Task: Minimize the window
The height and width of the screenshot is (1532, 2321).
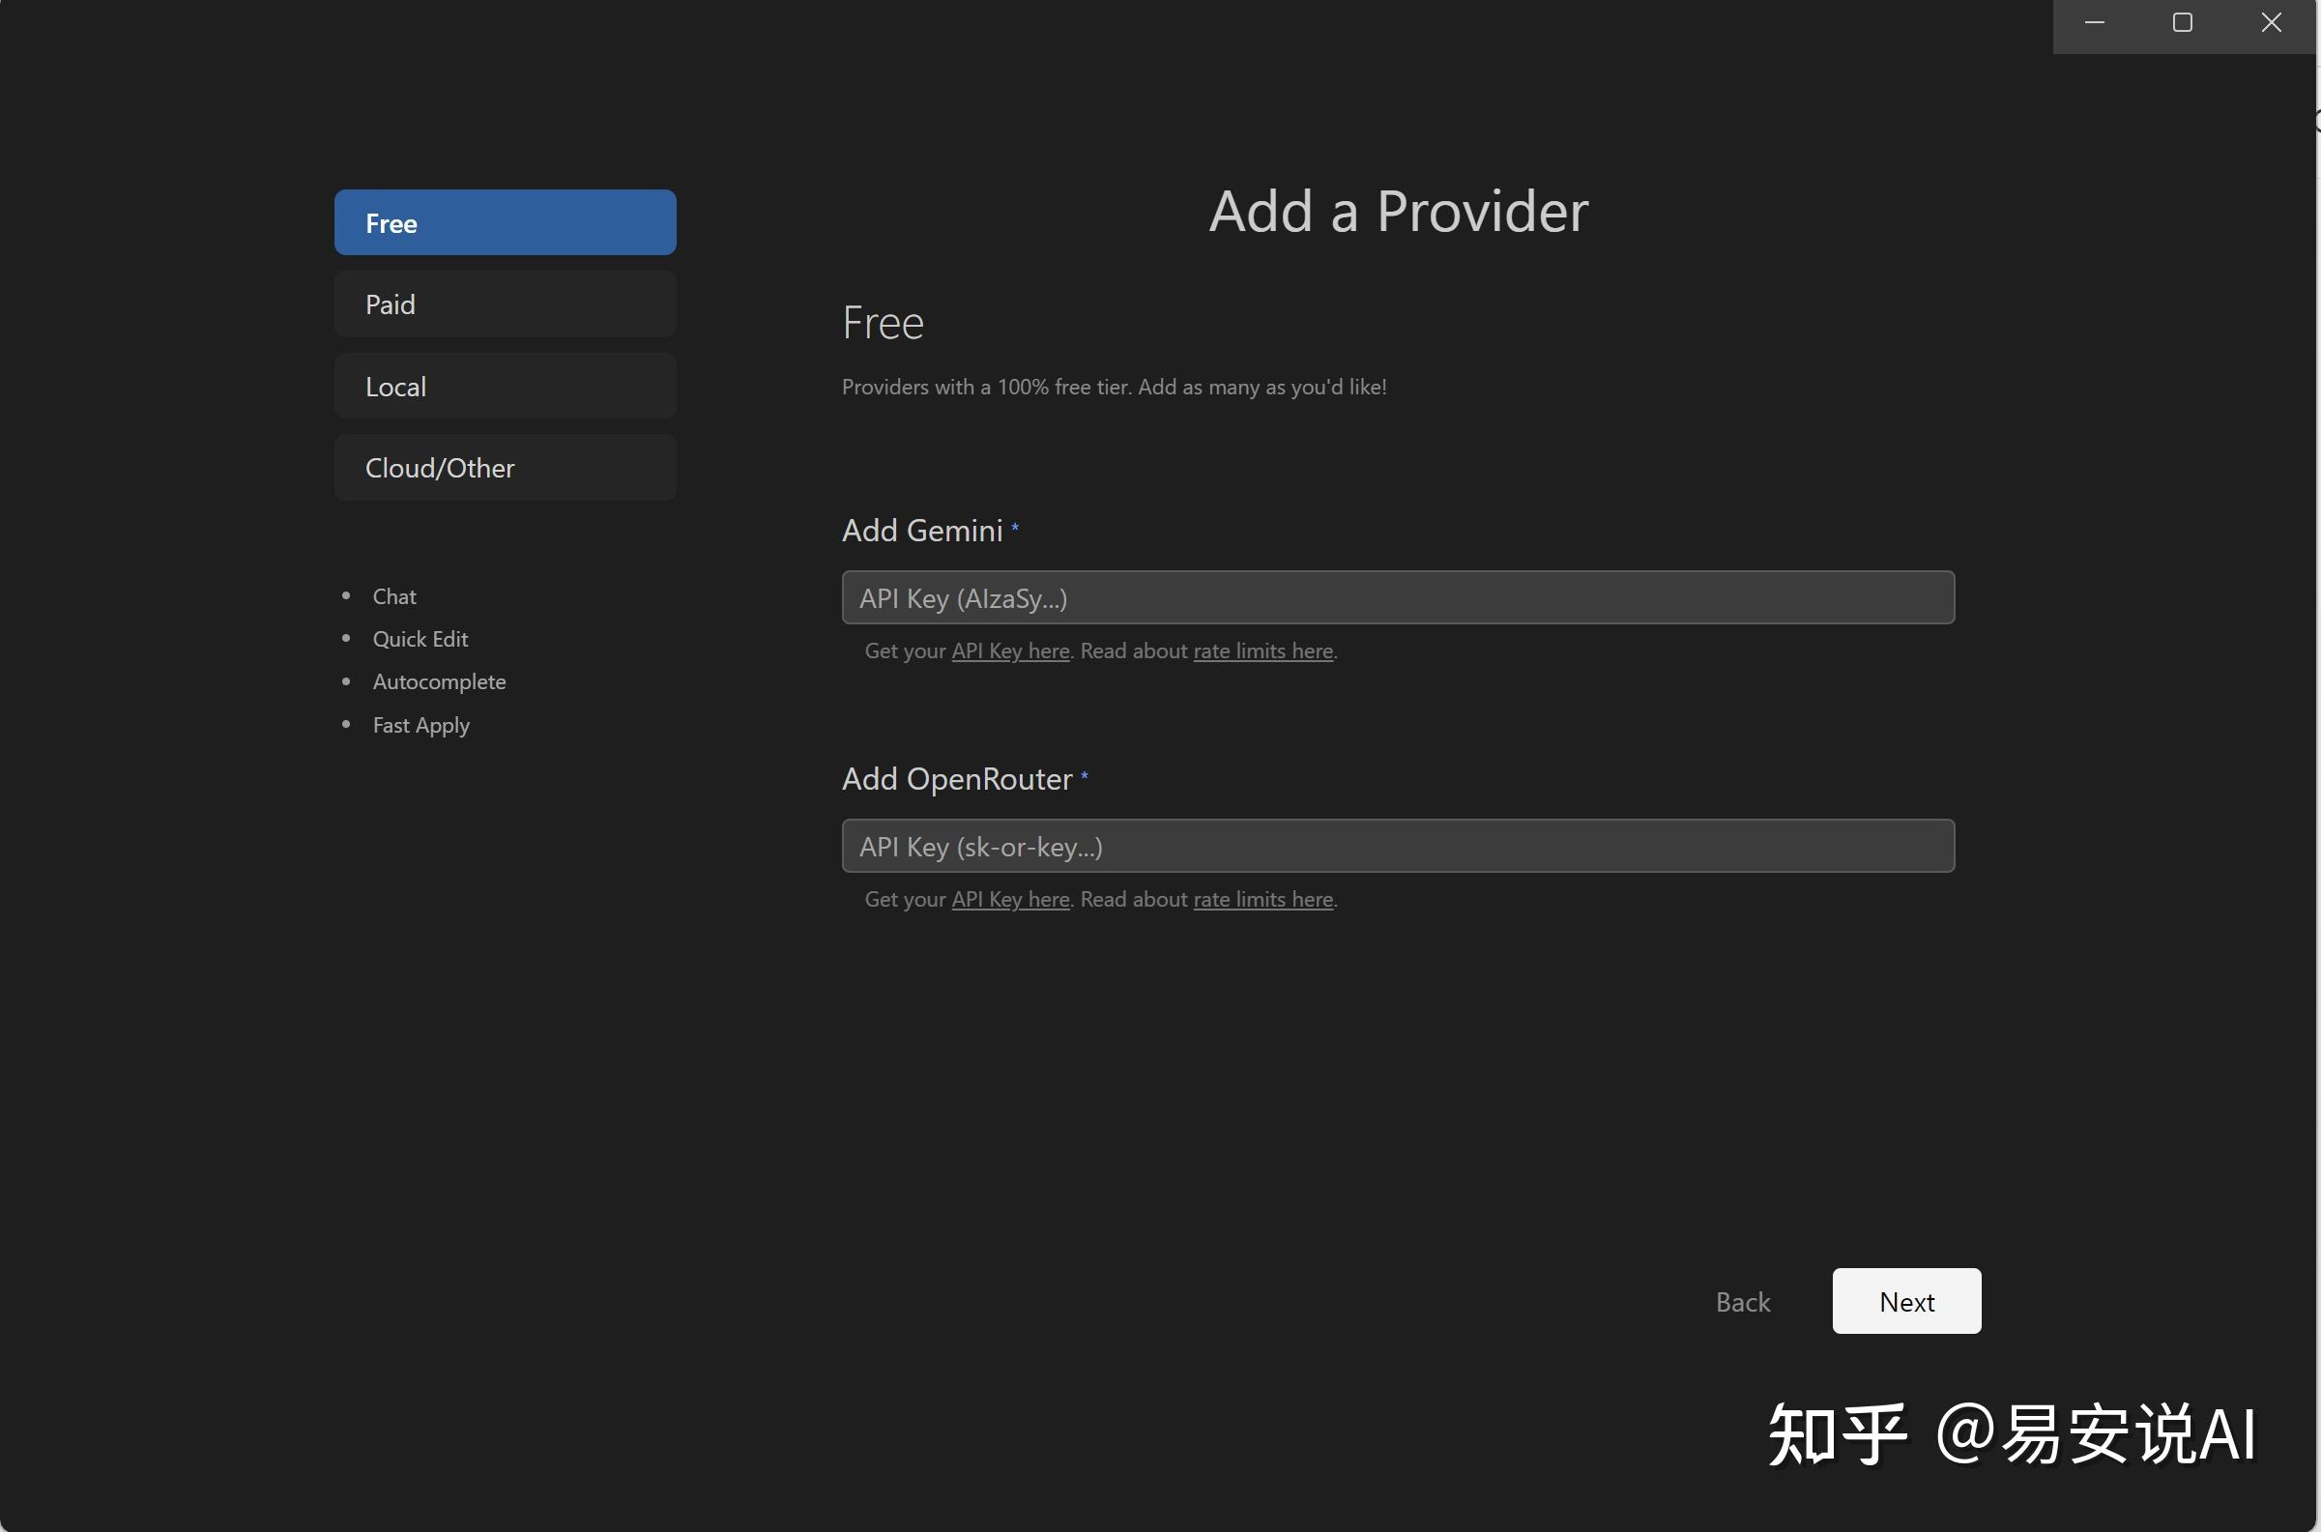Action: pos(2095,23)
